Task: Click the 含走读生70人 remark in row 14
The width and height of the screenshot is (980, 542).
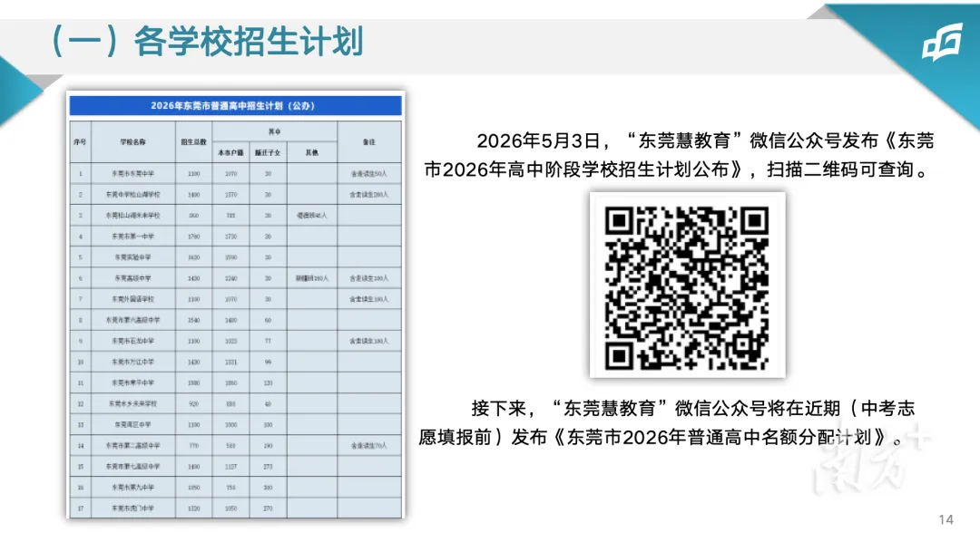Action: [x=368, y=446]
